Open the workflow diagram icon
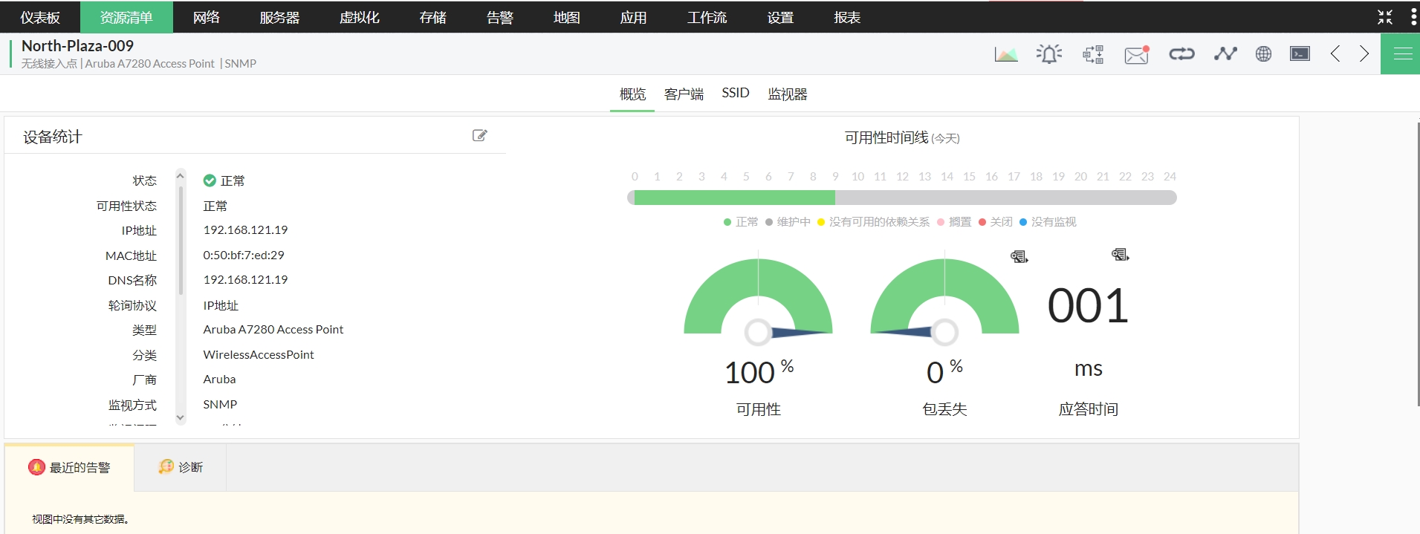Screen dimensions: 1420x534 click(x=1093, y=54)
